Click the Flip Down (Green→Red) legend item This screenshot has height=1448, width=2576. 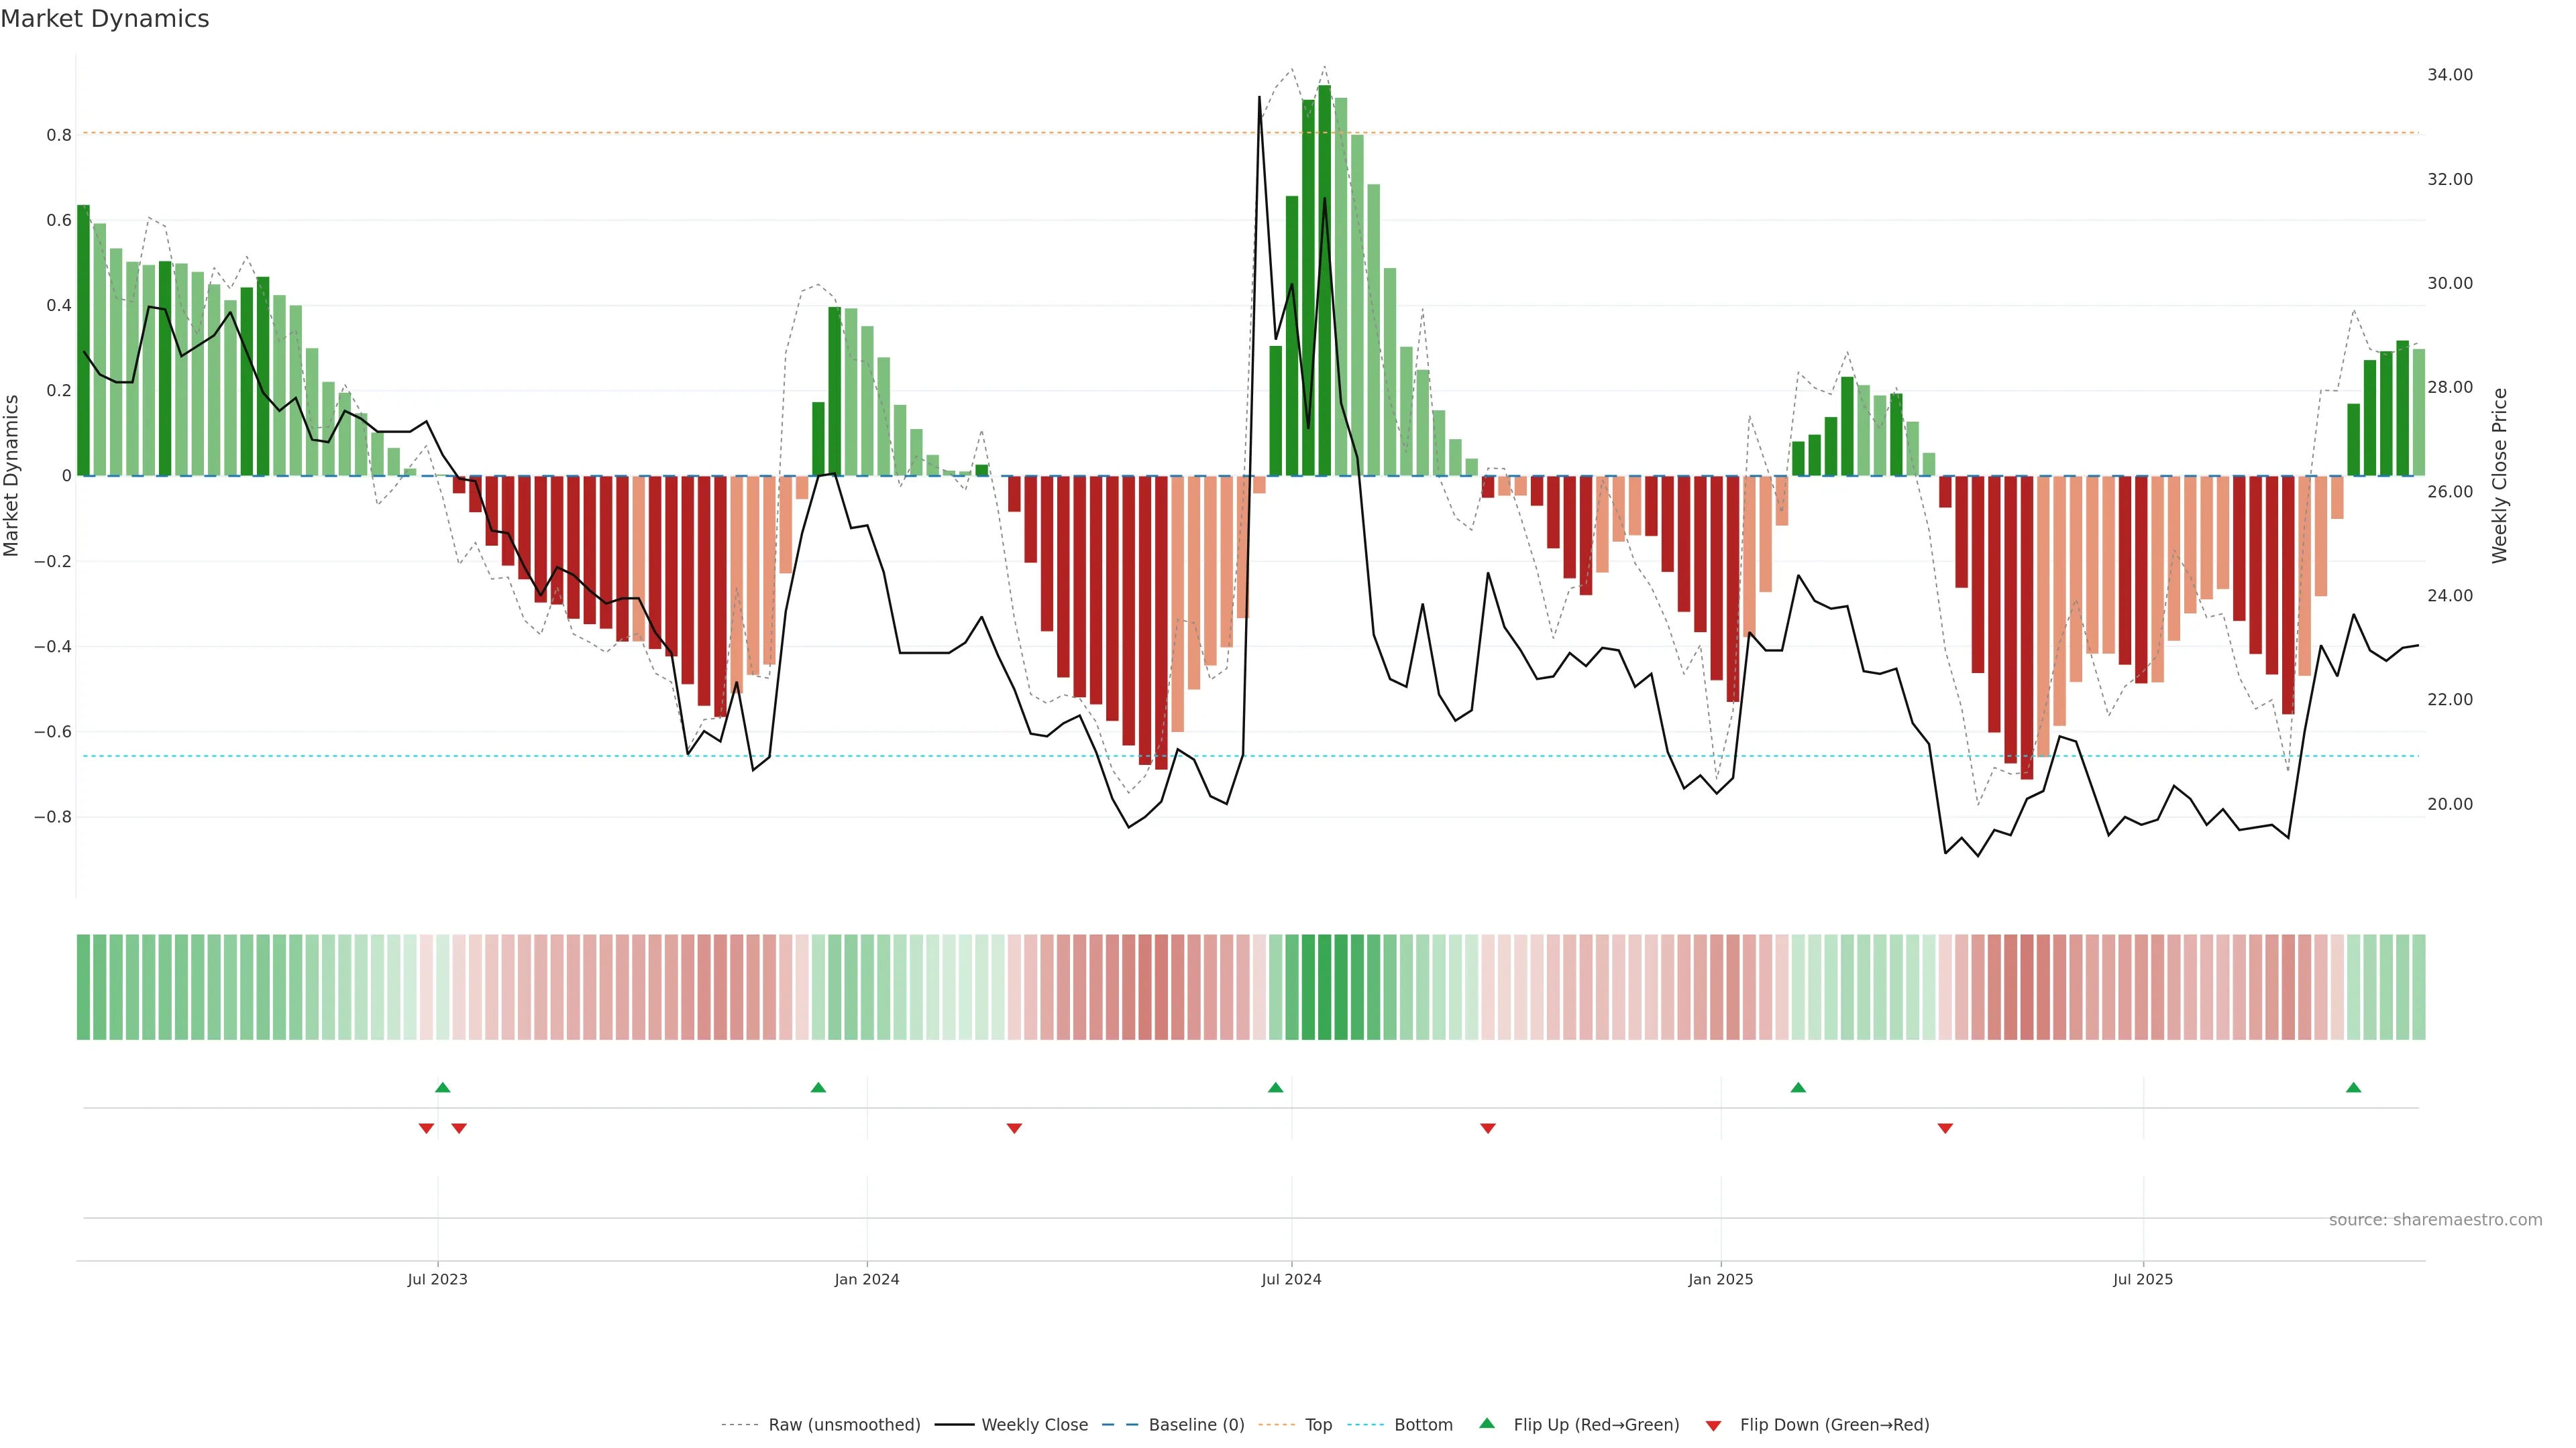point(1834,1425)
